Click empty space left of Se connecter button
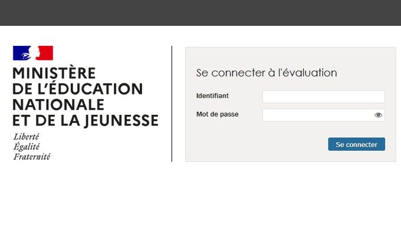This screenshot has width=401, height=225. point(256,144)
